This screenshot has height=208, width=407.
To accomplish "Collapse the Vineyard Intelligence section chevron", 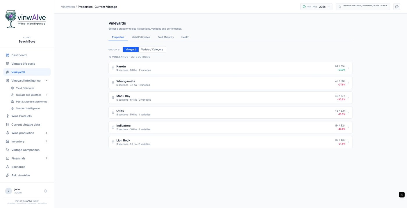I will point(47,81).
